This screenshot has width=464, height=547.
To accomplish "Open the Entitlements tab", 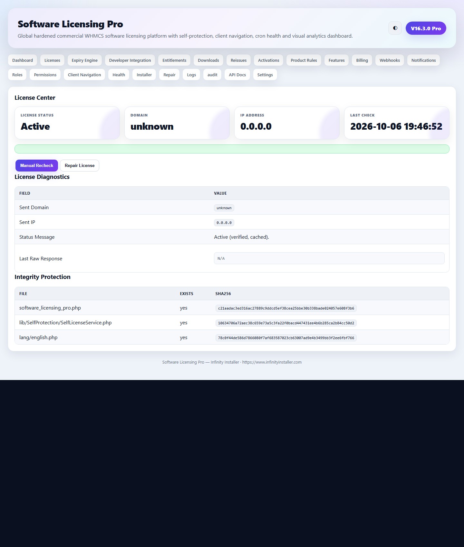I will point(174,60).
